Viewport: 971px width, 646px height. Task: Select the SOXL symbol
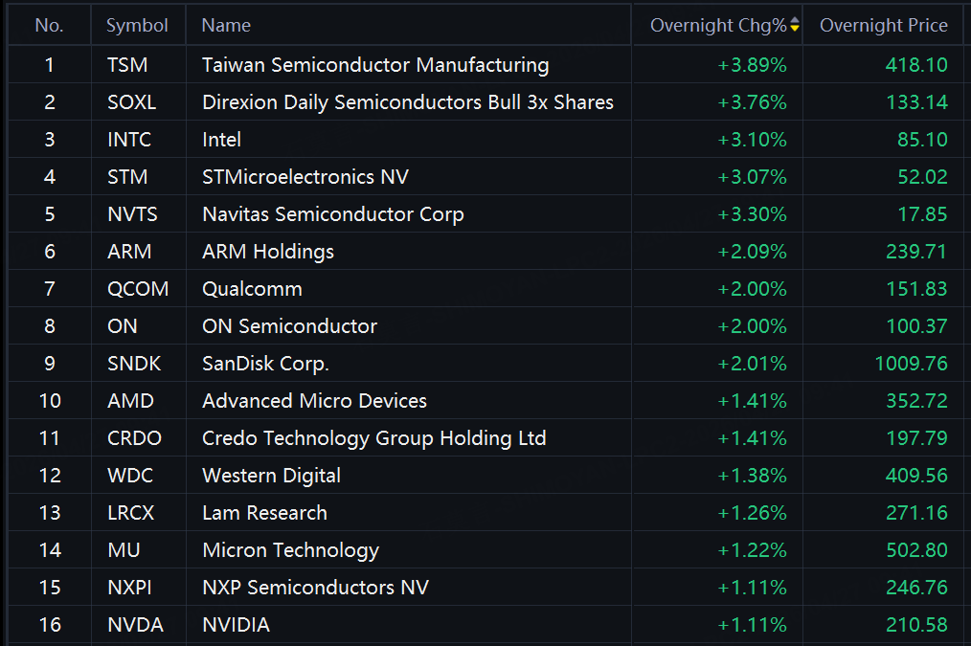[131, 102]
